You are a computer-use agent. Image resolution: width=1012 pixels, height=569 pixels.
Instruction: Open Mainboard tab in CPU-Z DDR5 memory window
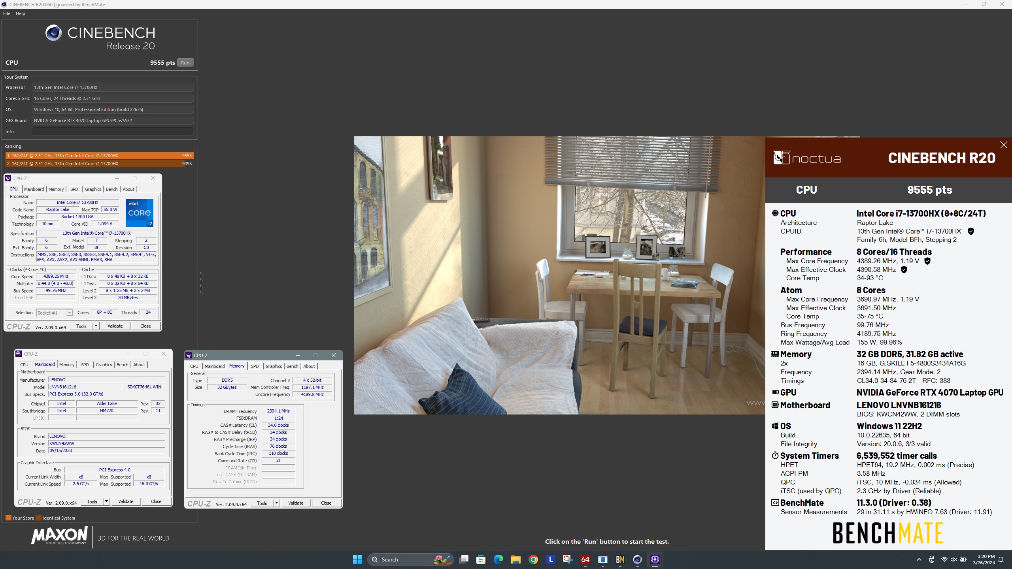(215, 366)
